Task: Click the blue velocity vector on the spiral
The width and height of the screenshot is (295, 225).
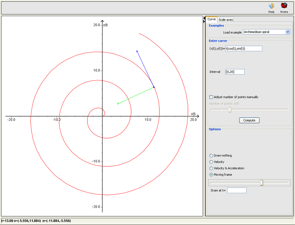Action: click(x=145, y=68)
